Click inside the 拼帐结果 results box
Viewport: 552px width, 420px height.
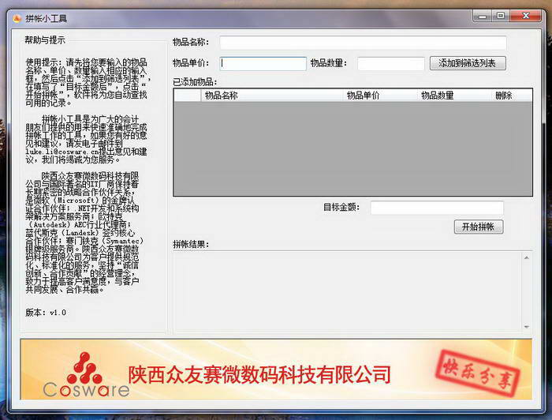(347, 292)
